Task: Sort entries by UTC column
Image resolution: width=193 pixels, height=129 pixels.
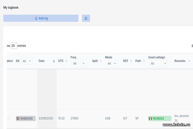Action: (x=66, y=61)
